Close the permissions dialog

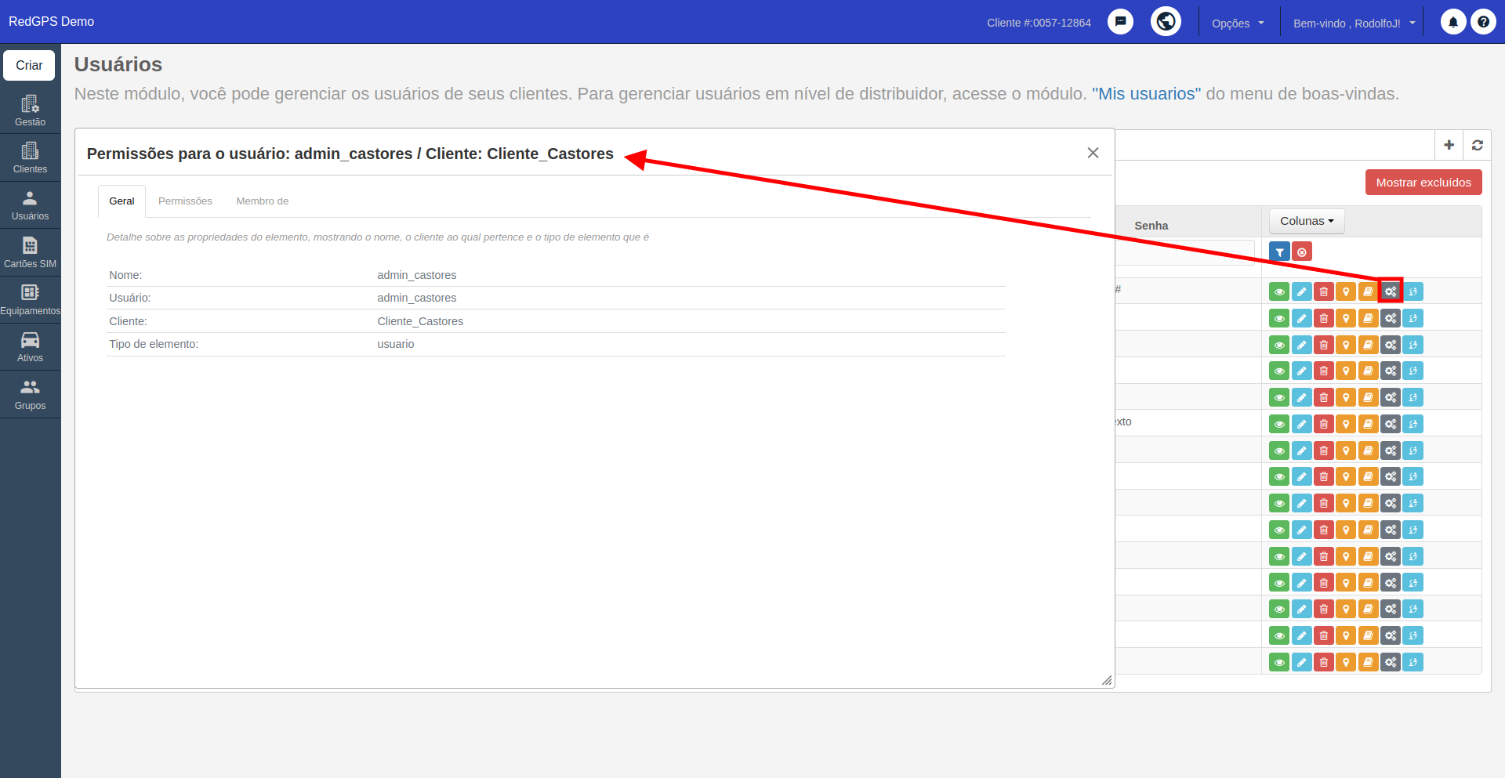coord(1093,153)
